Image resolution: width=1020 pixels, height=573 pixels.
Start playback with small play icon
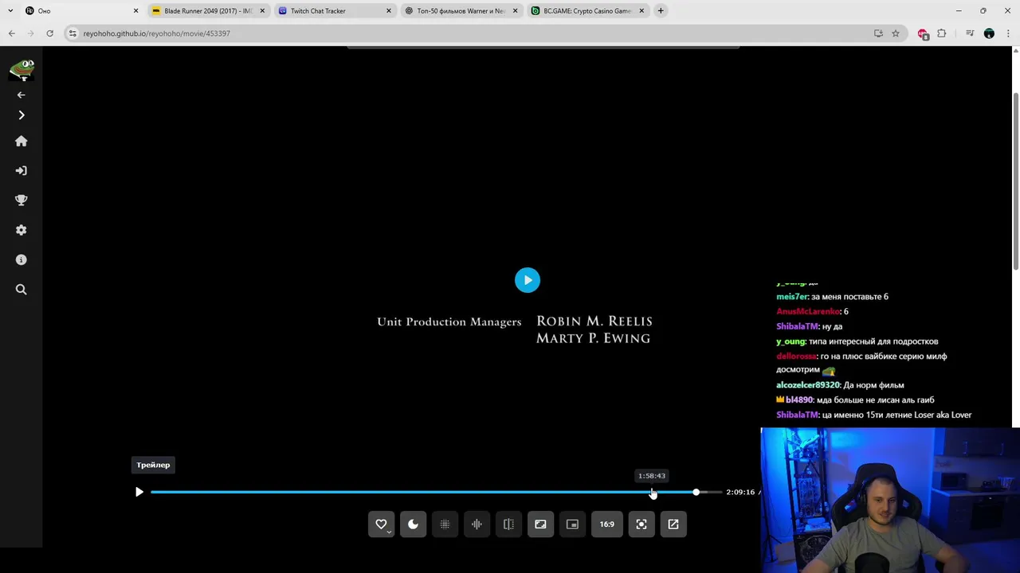point(139,492)
